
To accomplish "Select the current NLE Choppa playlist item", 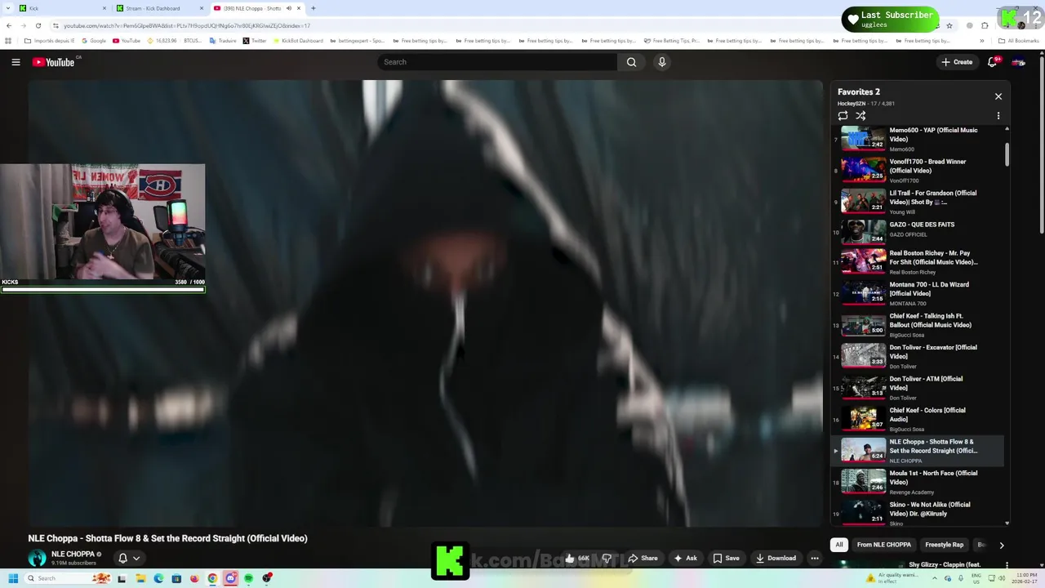I will click(x=918, y=450).
